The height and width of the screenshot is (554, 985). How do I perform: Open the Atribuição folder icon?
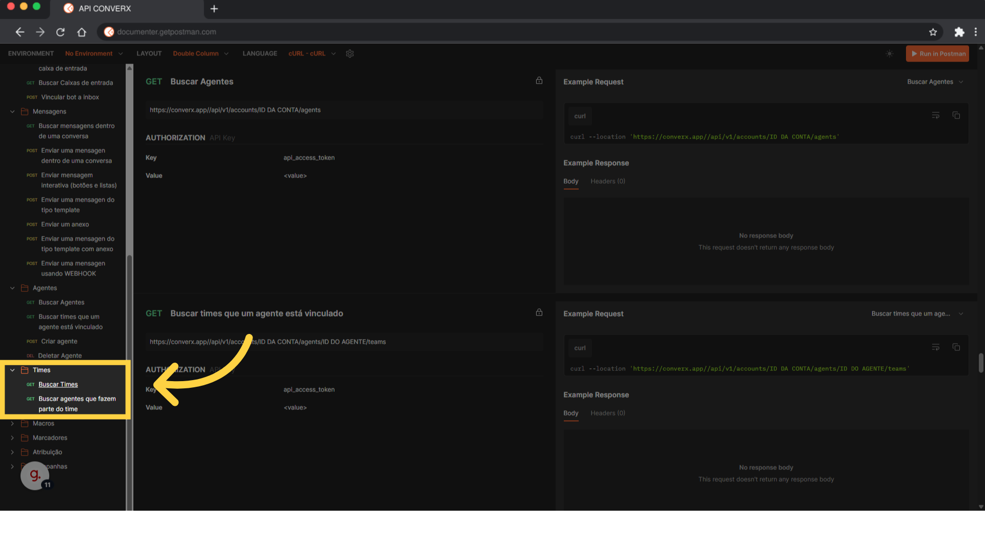click(24, 452)
